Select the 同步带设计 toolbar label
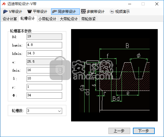The width and height of the screenshot is (164, 137). 67,12
